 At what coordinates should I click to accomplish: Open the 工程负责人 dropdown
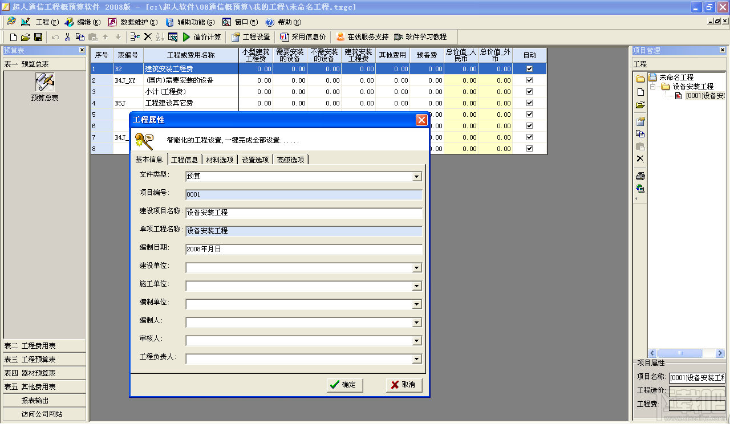(x=417, y=359)
